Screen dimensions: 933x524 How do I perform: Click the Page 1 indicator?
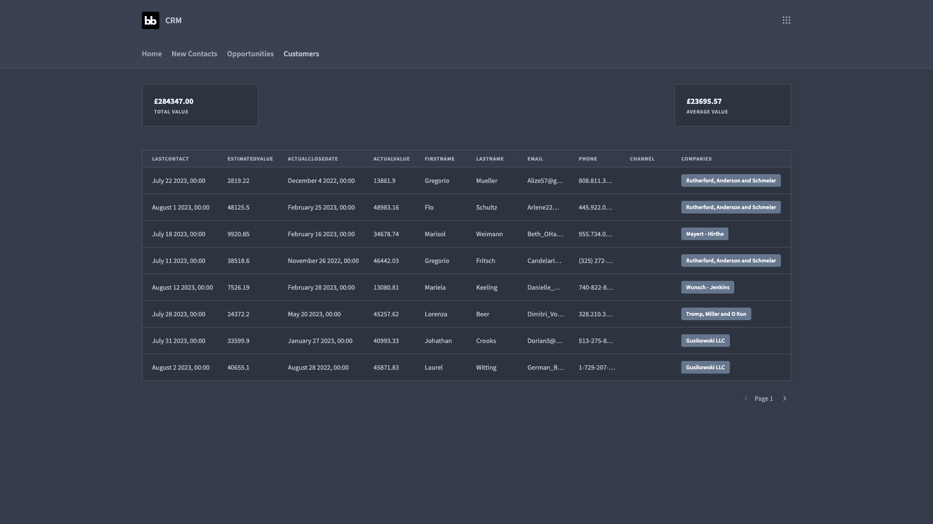[x=763, y=398]
